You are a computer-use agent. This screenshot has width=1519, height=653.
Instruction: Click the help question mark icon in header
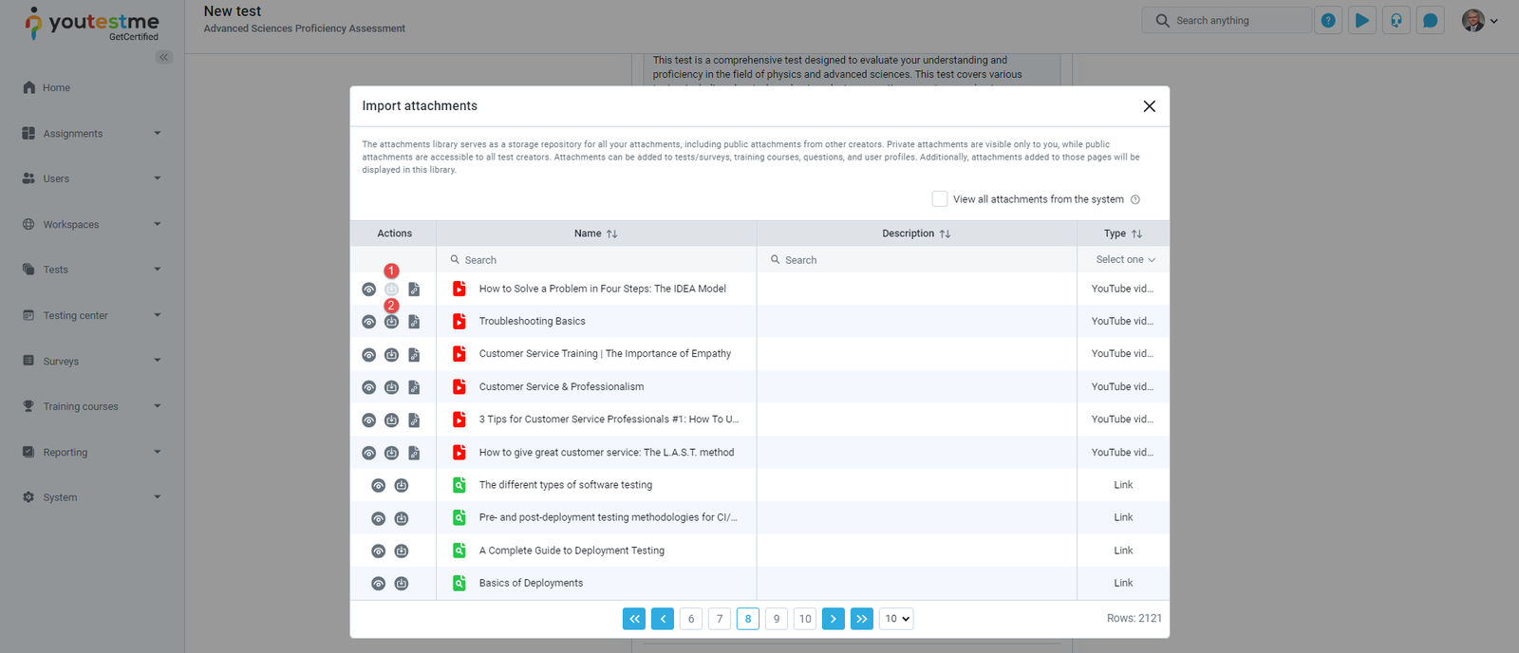(x=1328, y=21)
